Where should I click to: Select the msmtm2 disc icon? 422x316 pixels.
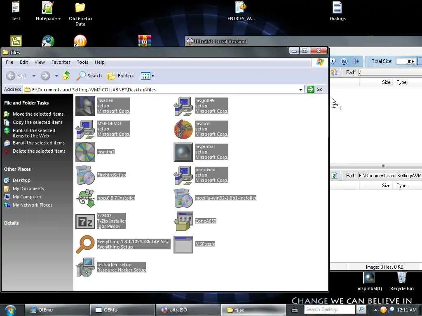85,152
